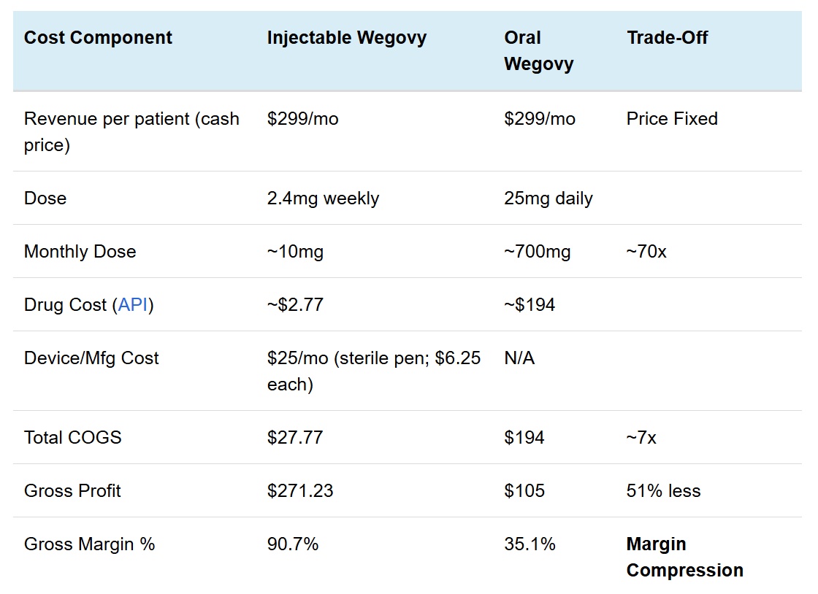Click the bold Margin Compression text
Viewport: 818px width, 594px height.
click(684, 558)
